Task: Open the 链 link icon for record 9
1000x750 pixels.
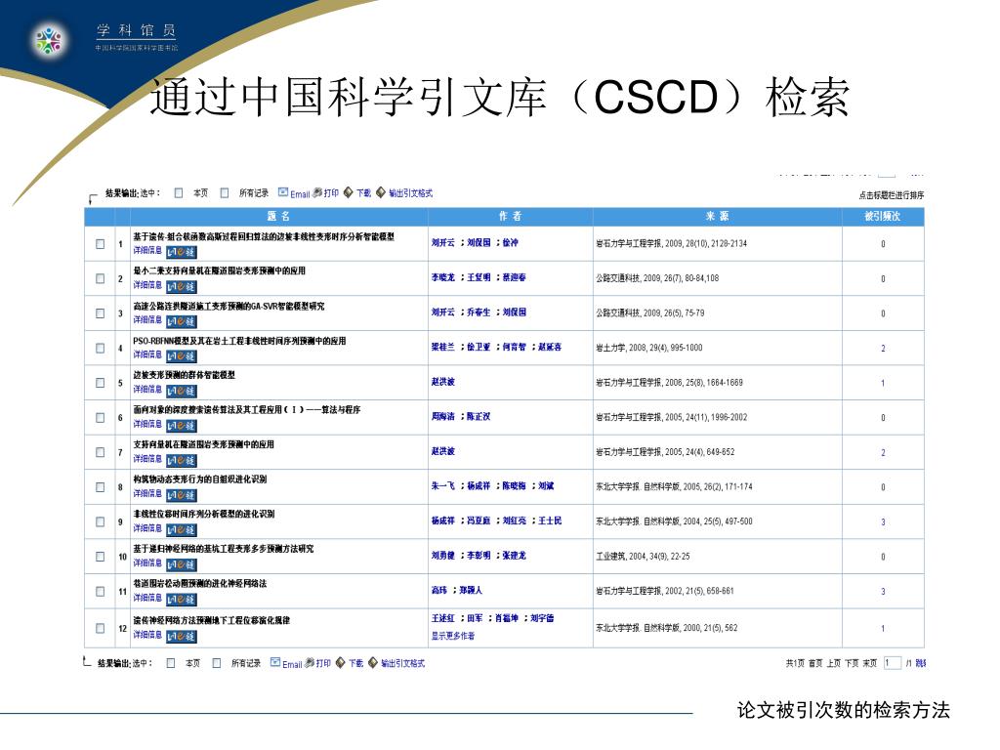Action: click(181, 530)
